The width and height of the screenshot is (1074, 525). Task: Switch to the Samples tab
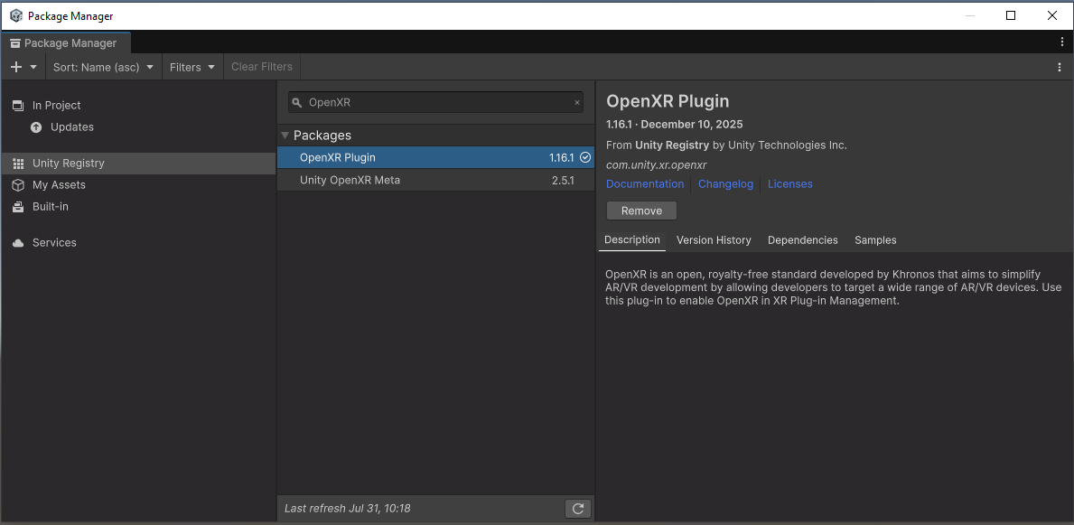(875, 240)
